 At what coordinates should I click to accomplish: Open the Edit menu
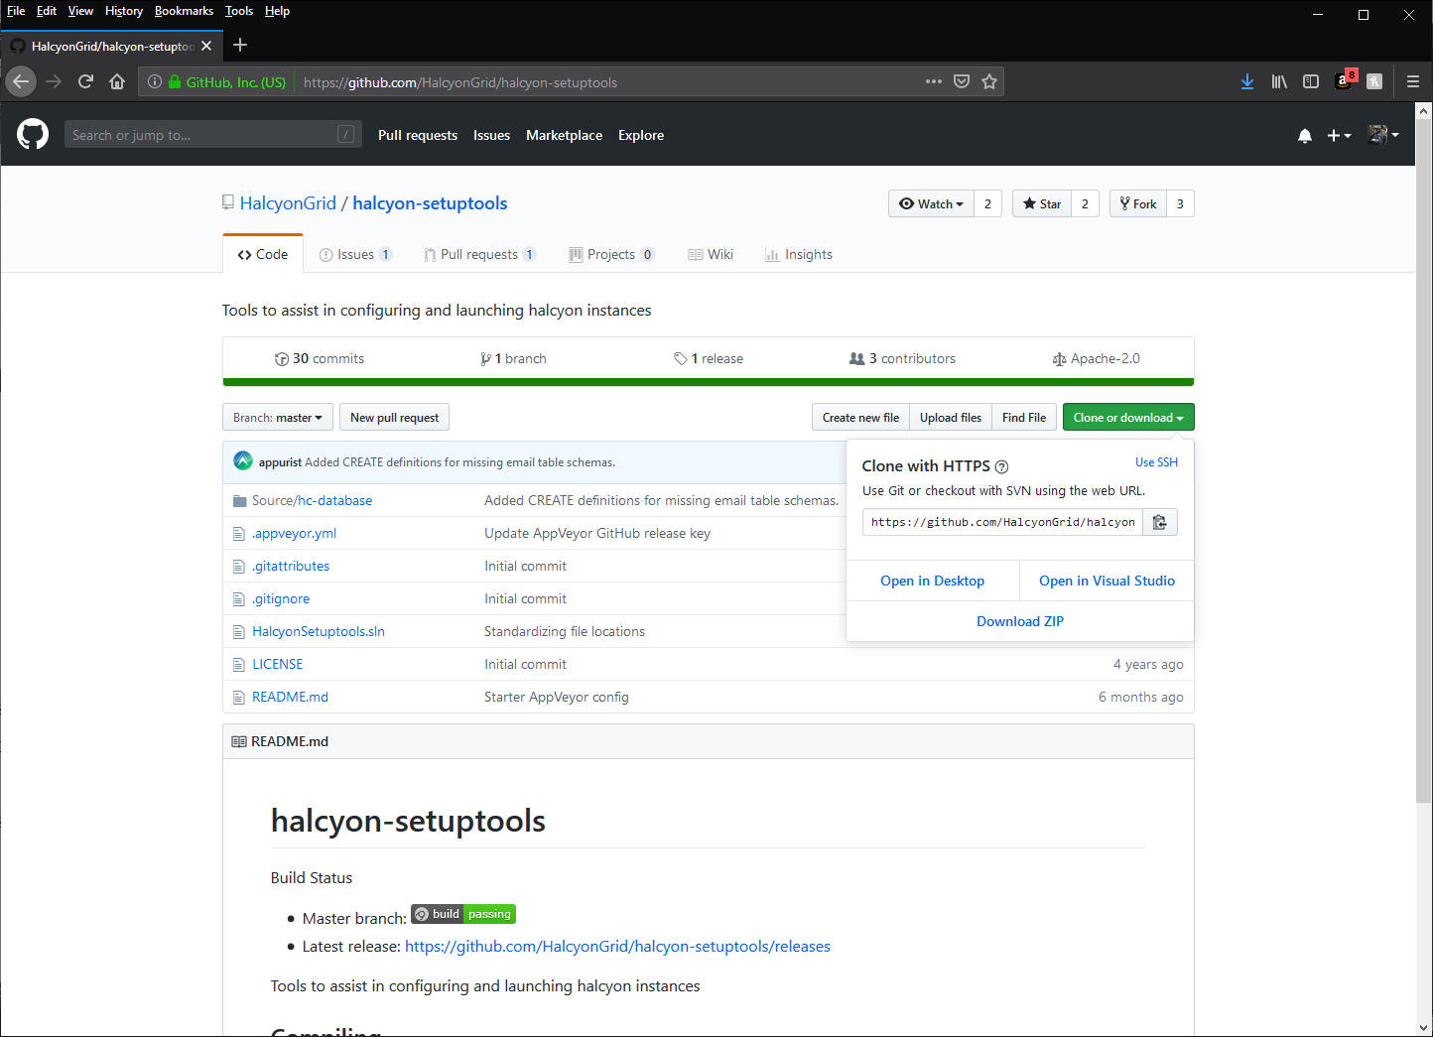(x=47, y=11)
